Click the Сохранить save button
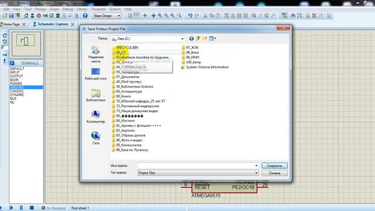 tap(275, 165)
